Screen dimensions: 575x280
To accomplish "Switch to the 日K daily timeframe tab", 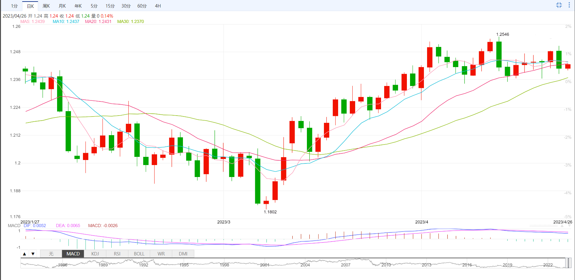I will 30,6.
